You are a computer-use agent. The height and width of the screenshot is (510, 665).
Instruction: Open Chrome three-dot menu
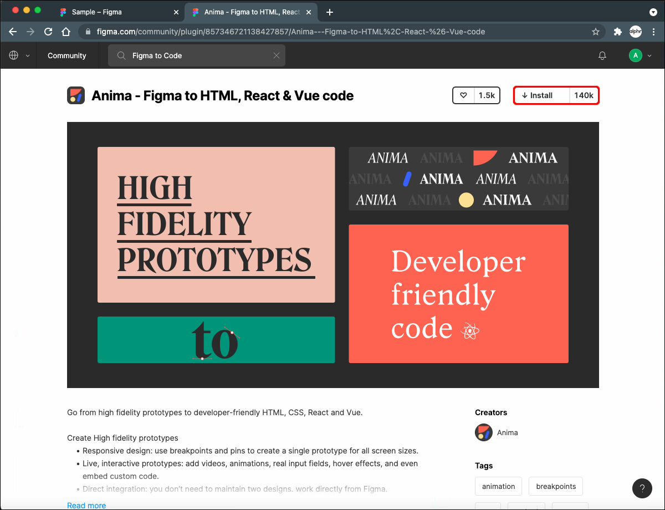tap(652, 32)
